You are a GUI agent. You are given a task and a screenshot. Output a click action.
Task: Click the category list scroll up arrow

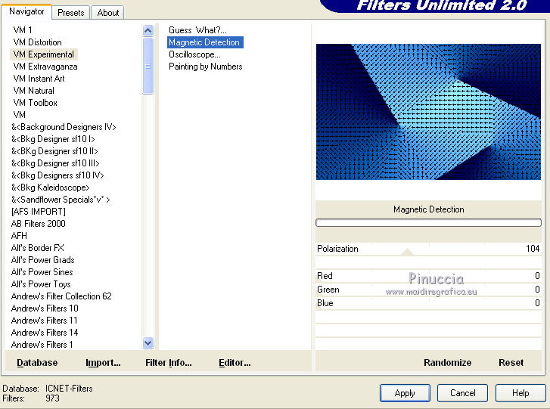tap(148, 31)
